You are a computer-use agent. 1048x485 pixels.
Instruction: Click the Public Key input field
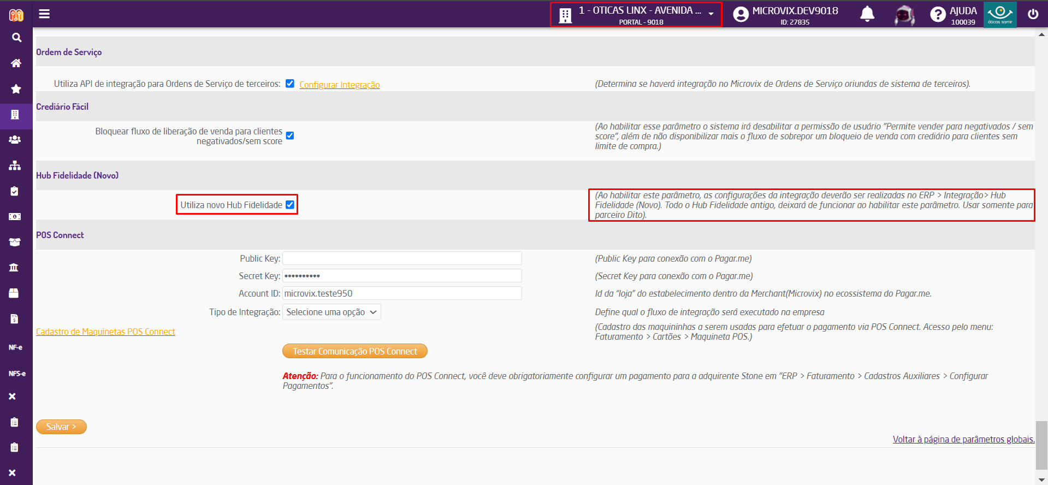(402, 258)
